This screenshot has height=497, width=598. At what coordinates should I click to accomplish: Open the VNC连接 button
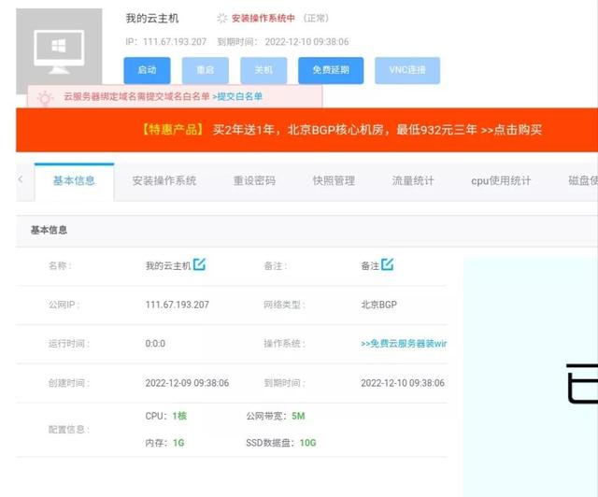coord(407,70)
